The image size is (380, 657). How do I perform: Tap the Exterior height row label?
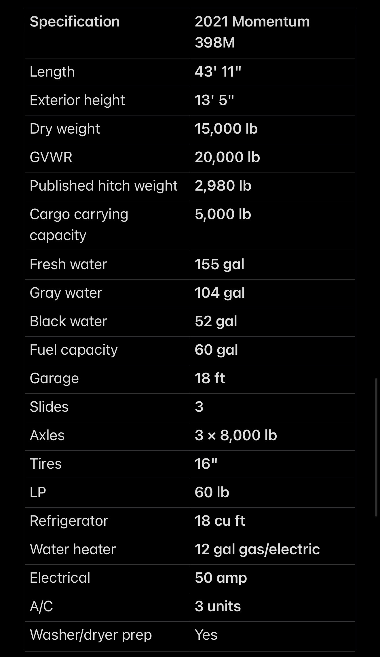[x=77, y=100]
